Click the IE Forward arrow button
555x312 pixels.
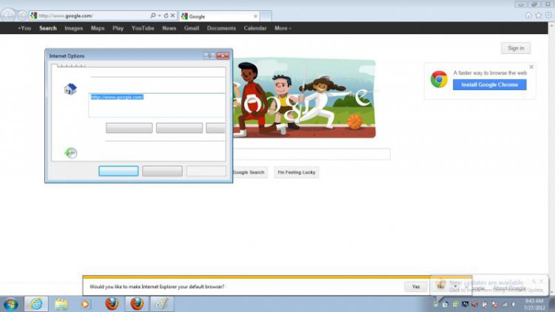point(22,16)
